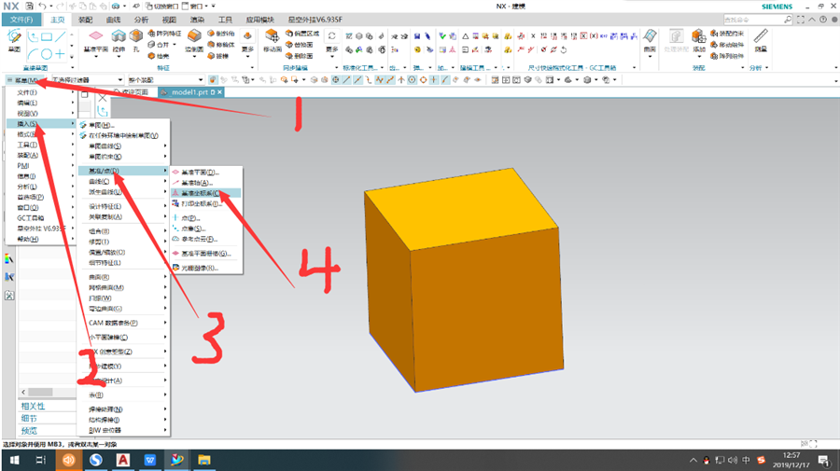This screenshot has width=840, height=471.
Task: Choose 设计特征(E) submenu item
Action: tap(124, 207)
